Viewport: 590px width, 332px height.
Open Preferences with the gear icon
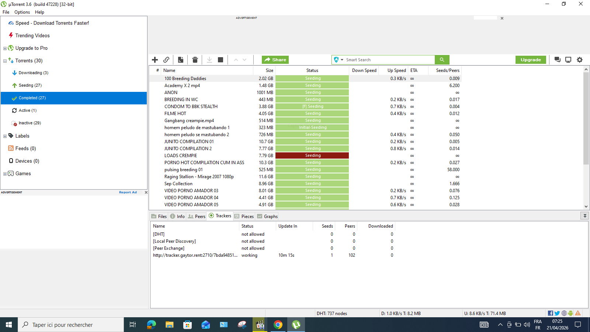(580, 60)
